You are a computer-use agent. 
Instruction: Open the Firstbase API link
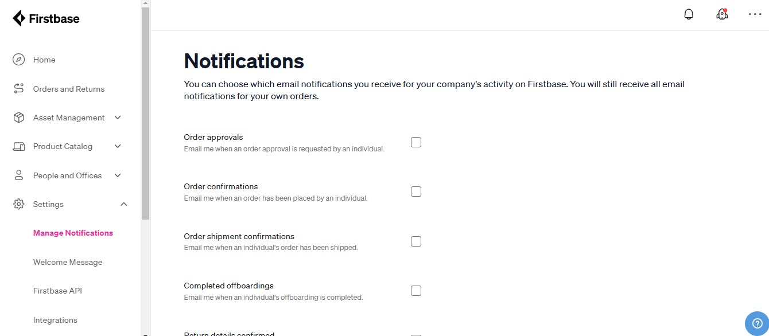point(57,291)
